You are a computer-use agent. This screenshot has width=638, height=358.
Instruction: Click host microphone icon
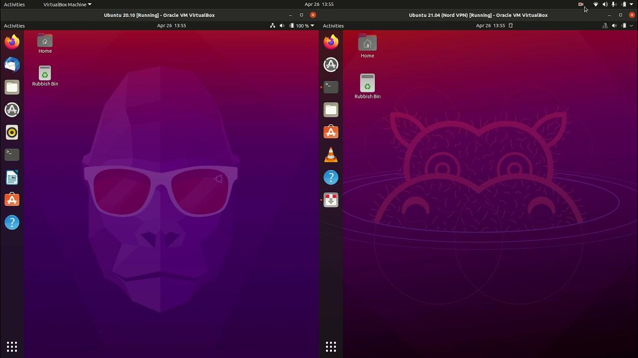point(614,4)
